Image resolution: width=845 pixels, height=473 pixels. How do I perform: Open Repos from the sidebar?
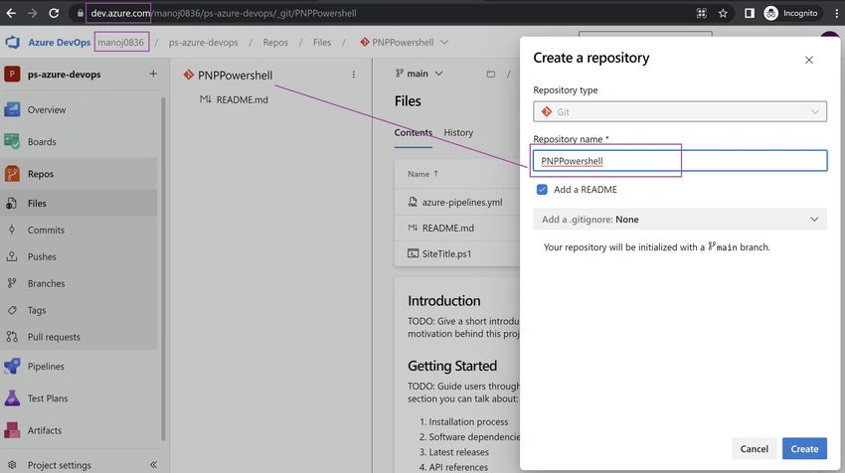click(41, 174)
